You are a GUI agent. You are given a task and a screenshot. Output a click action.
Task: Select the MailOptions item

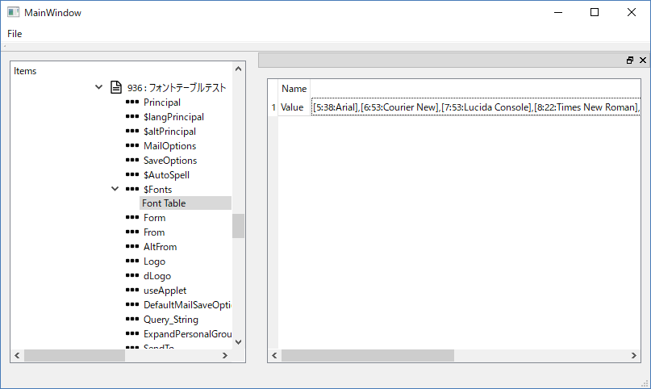(169, 146)
